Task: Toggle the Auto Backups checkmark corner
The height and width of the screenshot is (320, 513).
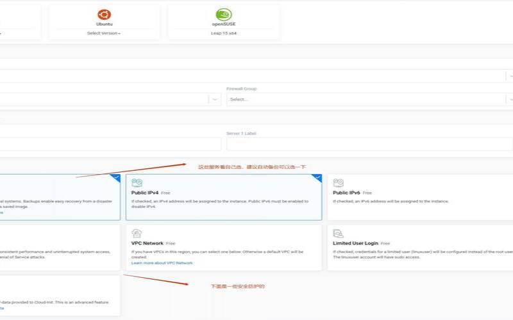Action: point(115,177)
